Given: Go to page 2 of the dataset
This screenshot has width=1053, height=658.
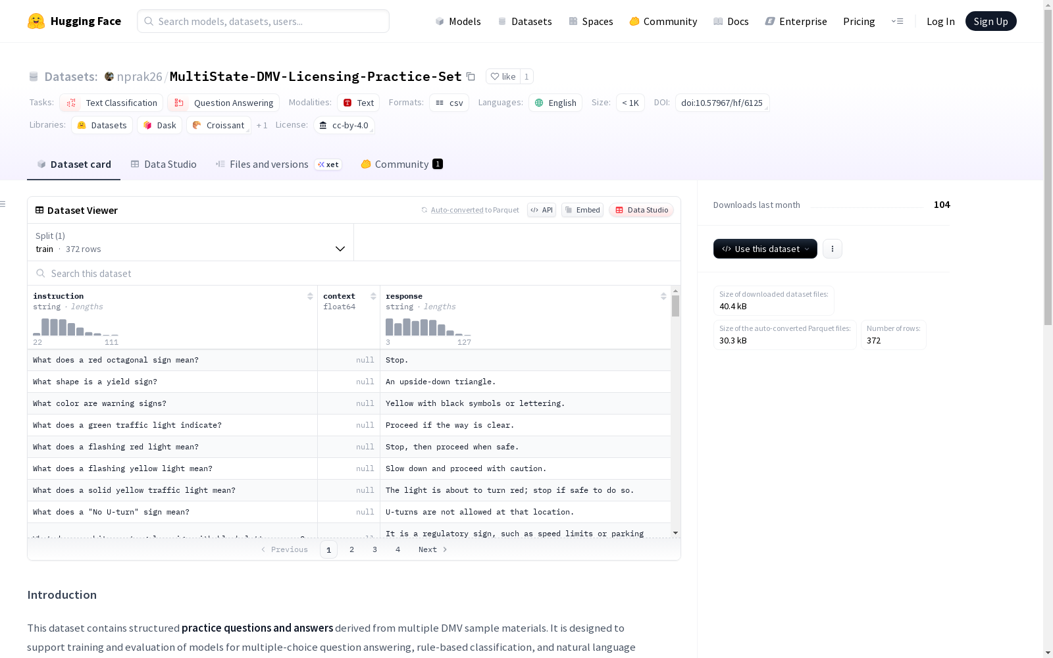Looking at the screenshot, I should coord(352,549).
